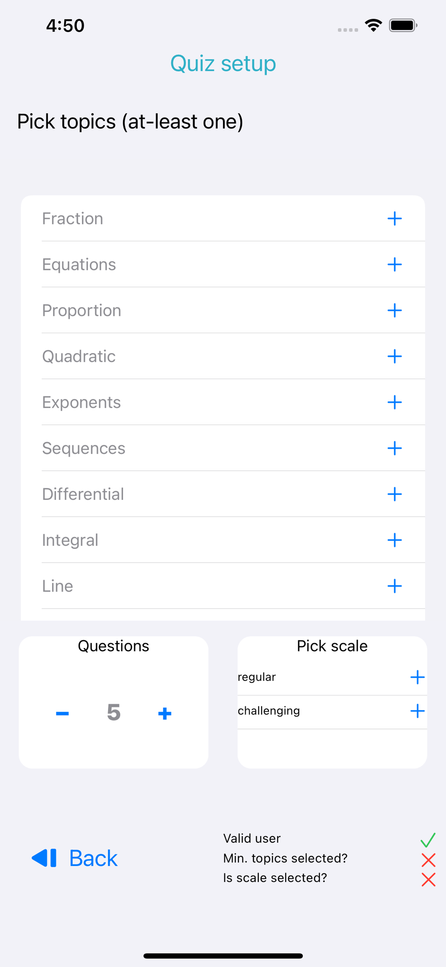
Task: Tap the plus icon next to Quadratic
Action: click(394, 356)
